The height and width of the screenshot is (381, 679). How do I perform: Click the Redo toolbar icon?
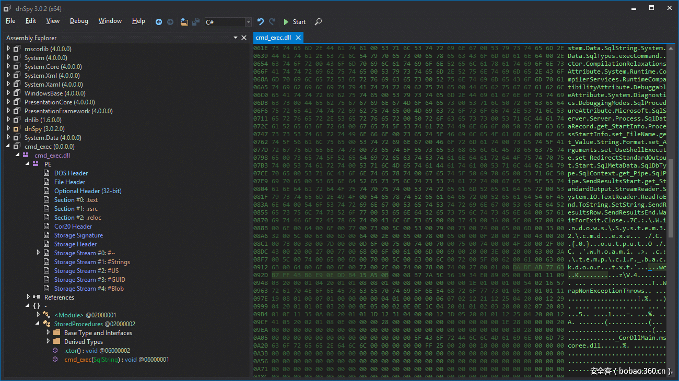pyautogui.click(x=272, y=22)
